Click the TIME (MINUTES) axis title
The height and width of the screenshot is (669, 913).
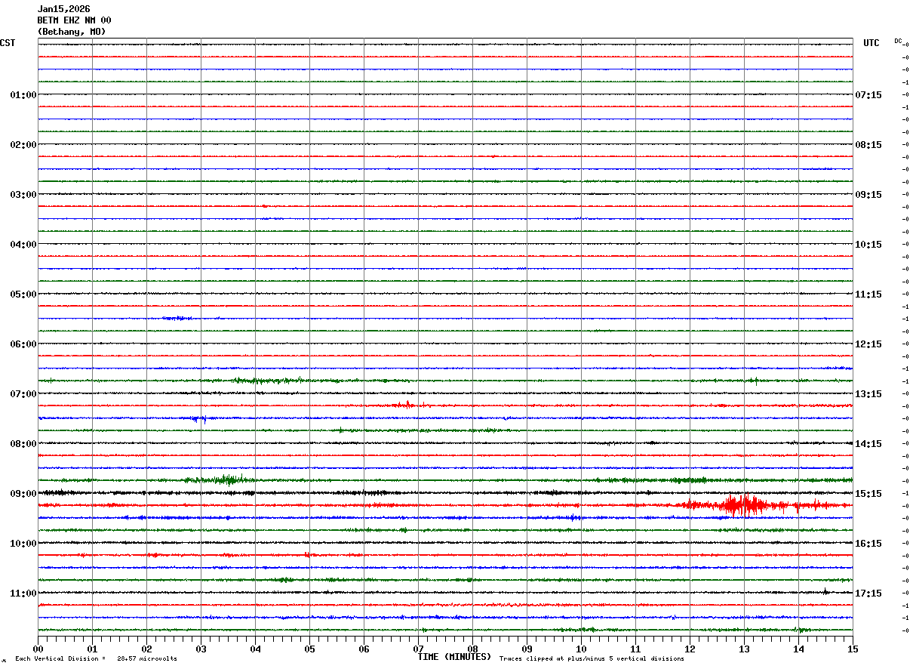(x=454, y=657)
